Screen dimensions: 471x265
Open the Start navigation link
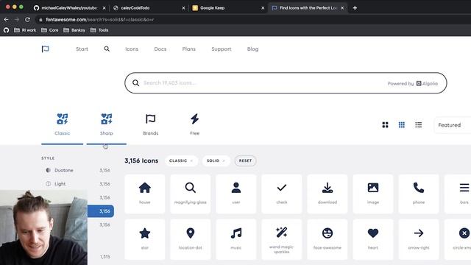82,49
